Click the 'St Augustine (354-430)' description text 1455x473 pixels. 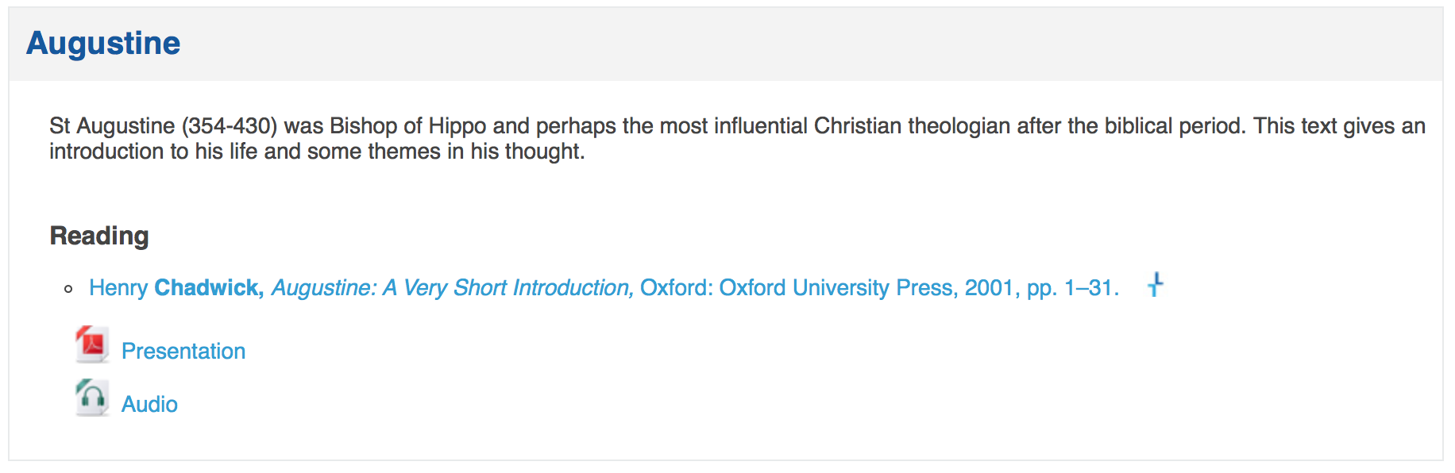click(x=164, y=126)
